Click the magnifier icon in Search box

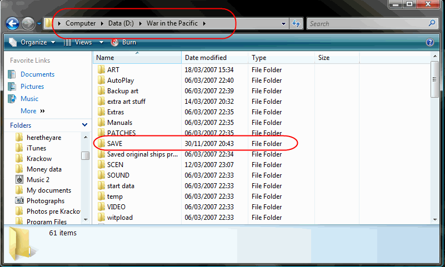coord(432,23)
